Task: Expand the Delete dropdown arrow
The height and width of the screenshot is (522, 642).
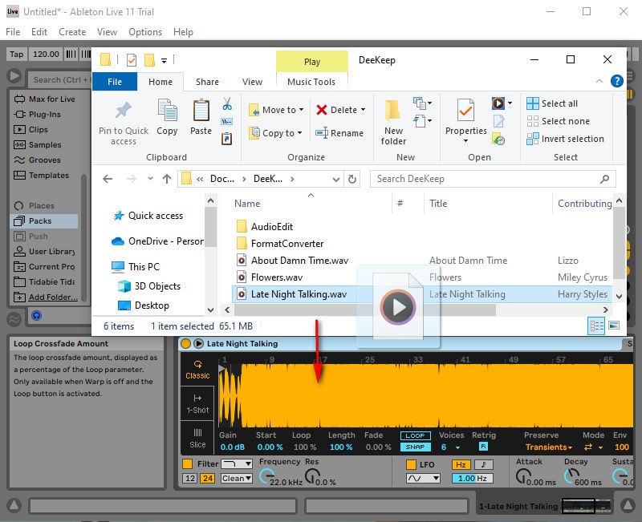Action: 364,110
